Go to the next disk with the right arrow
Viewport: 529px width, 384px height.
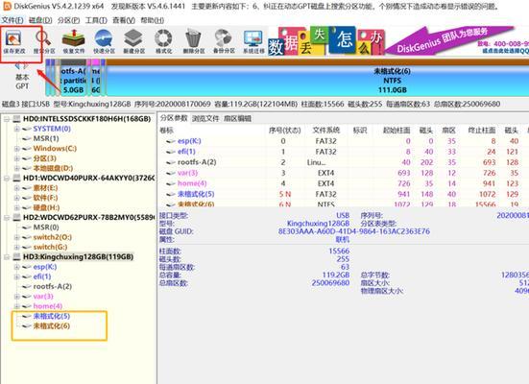pyautogui.click(x=26, y=66)
